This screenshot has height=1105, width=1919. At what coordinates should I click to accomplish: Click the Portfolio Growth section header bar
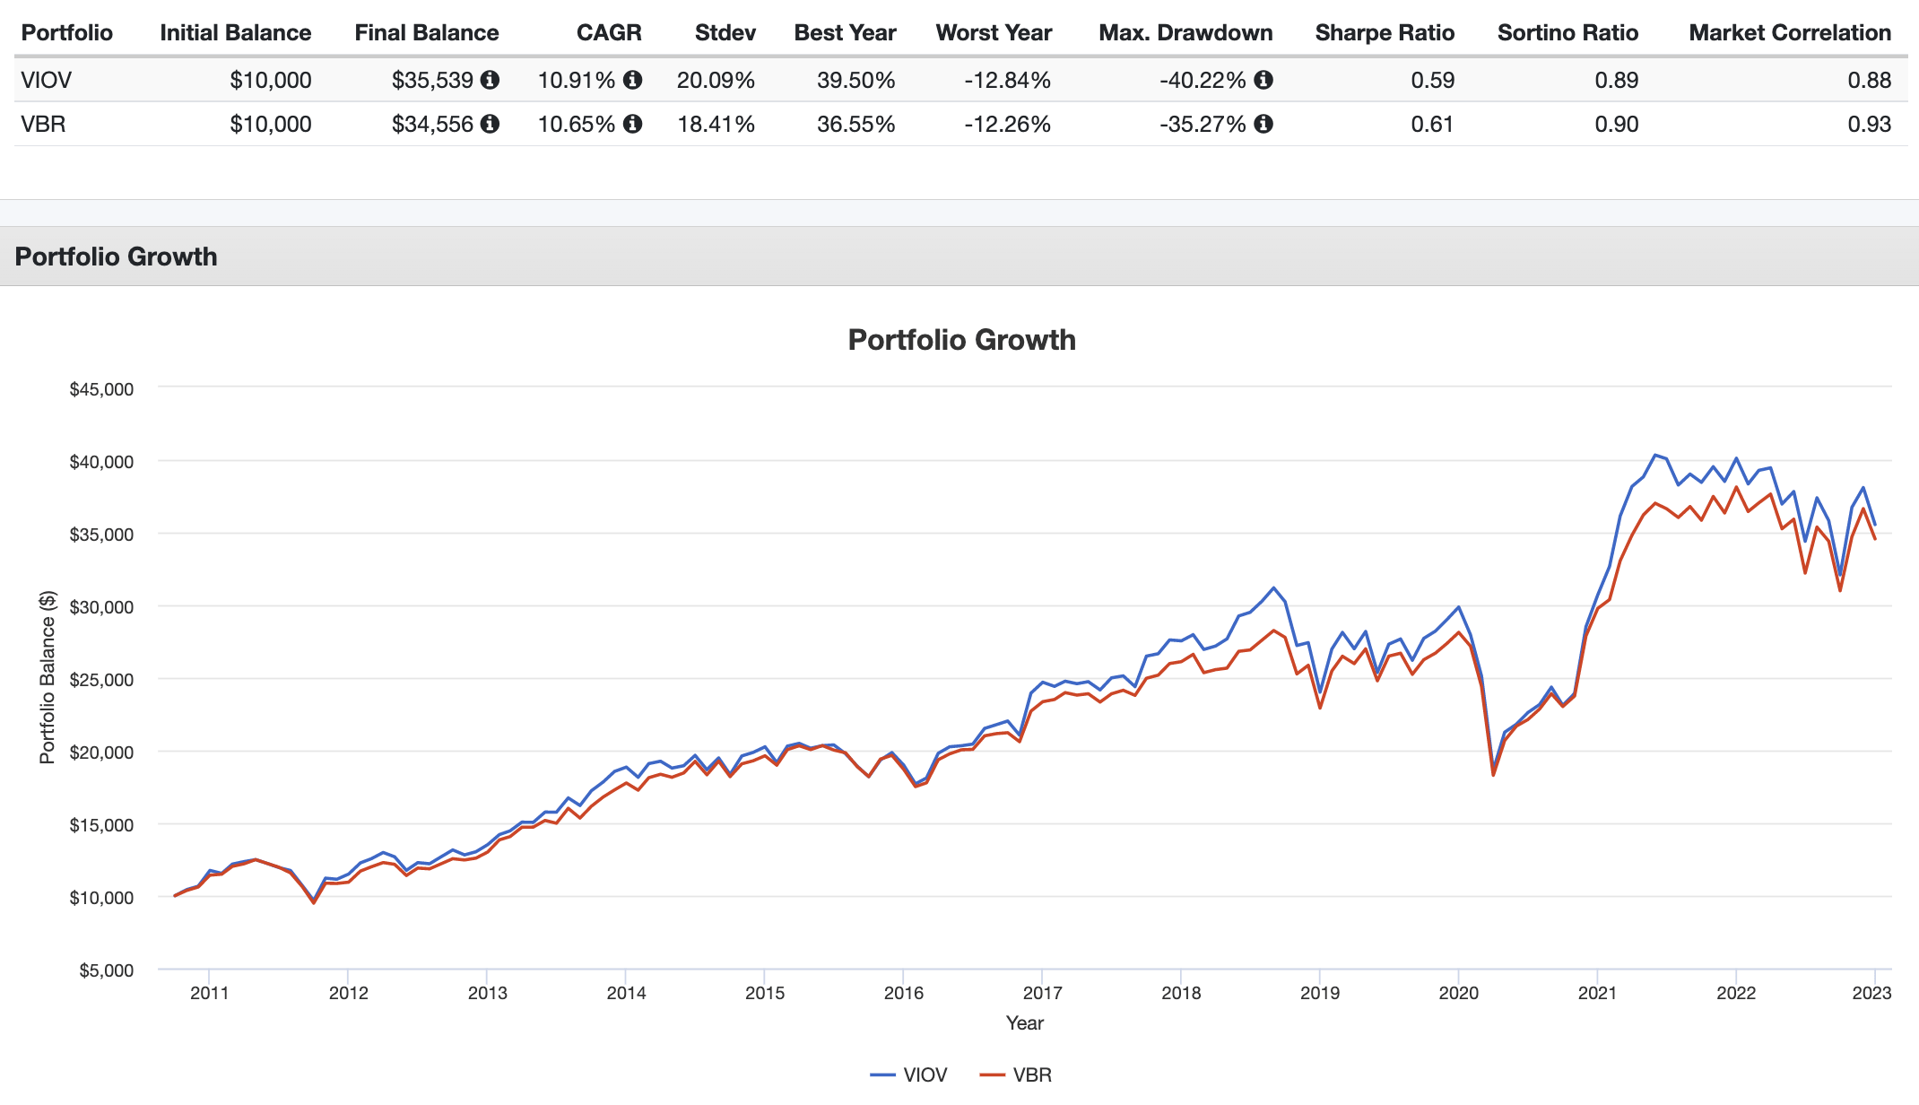click(x=959, y=257)
